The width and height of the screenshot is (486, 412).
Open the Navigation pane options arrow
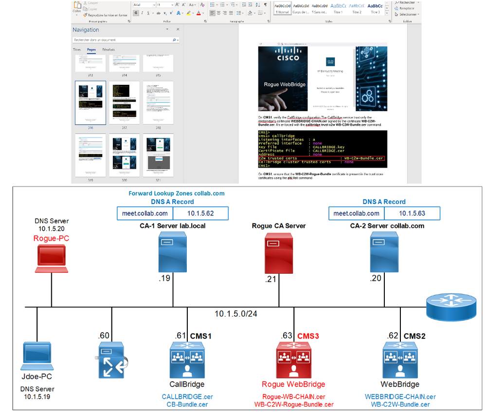(167, 29)
